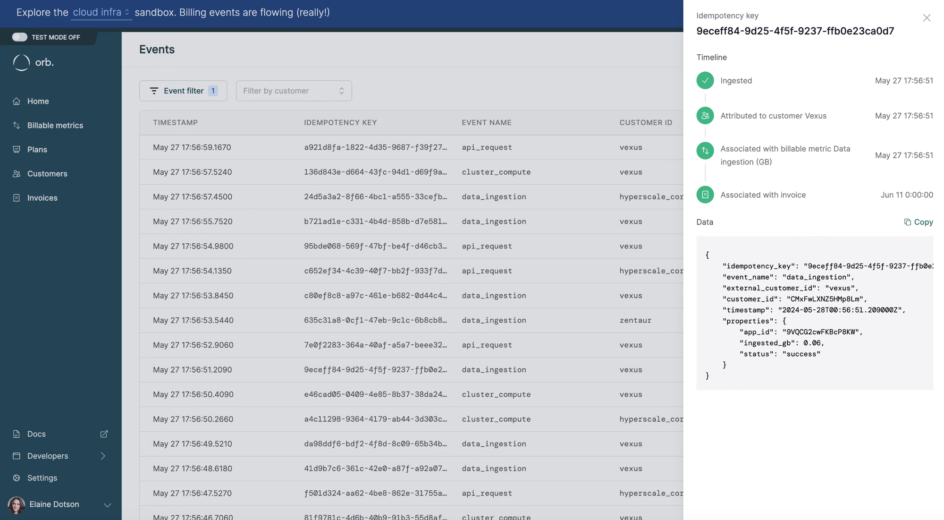
Task: Open the Home icon in sidebar
Action: coord(16,101)
